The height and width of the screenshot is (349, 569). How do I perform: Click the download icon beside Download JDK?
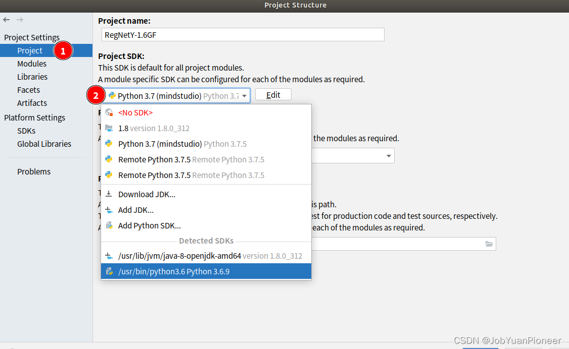[x=109, y=194]
